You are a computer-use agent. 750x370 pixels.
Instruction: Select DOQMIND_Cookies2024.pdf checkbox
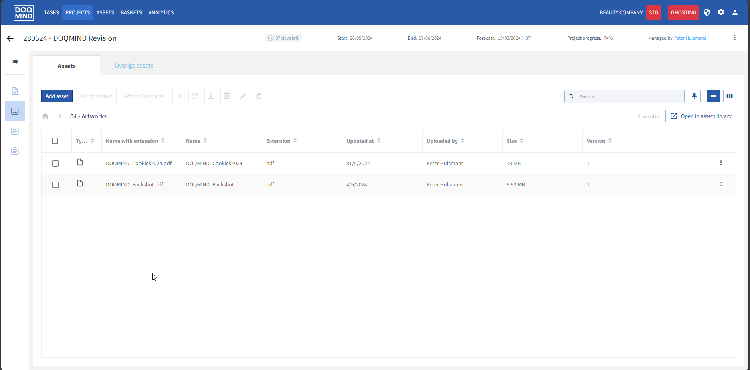pyautogui.click(x=55, y=164)
